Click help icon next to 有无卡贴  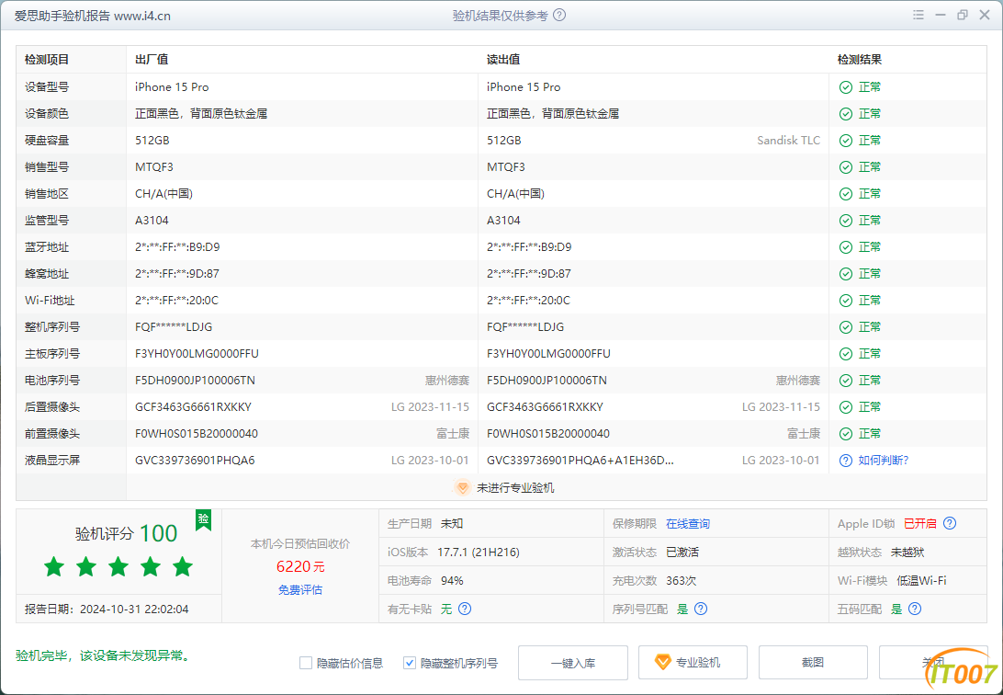pos(465,610)
